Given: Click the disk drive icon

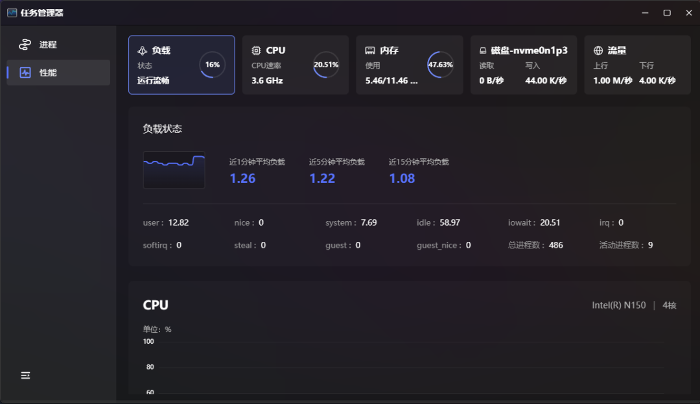Looking at the screenshot, I should [x=483, y=51].
